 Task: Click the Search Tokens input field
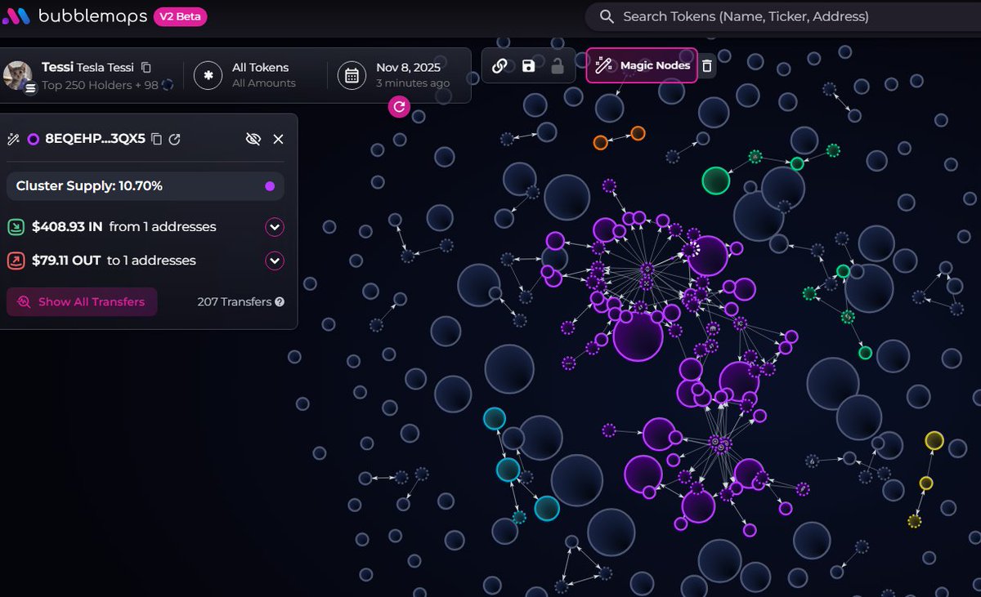[785, 16]
